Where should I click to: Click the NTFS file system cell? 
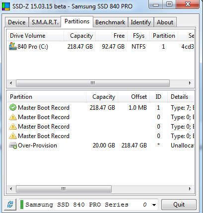point(138,47)
